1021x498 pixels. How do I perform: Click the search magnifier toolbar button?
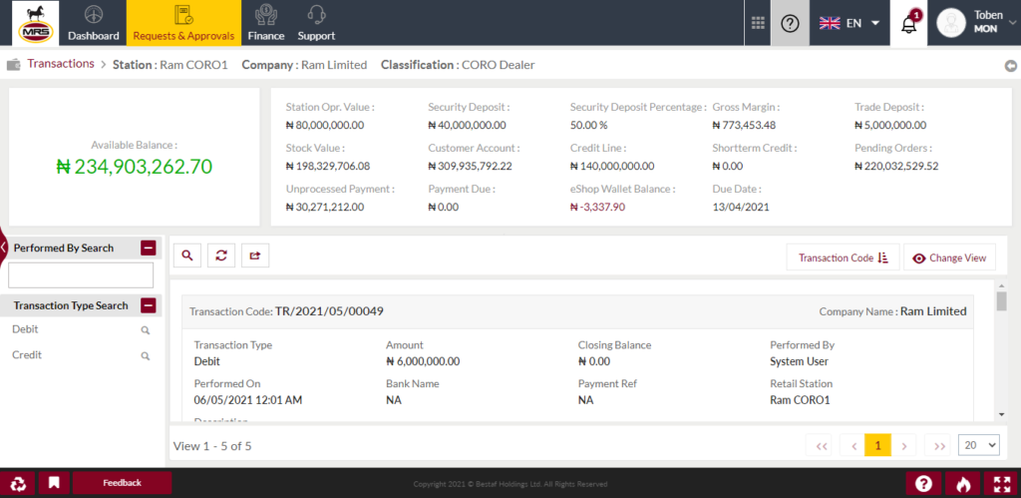(187, 256)
